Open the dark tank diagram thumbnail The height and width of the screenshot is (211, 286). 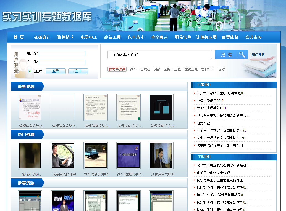coord(161,107)
